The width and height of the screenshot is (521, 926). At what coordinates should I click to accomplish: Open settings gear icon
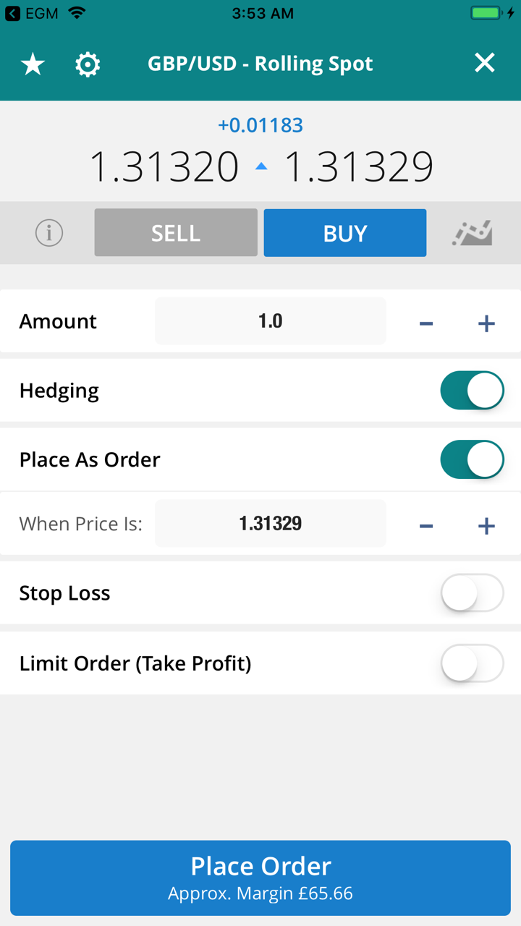click(x=88, y=64)
